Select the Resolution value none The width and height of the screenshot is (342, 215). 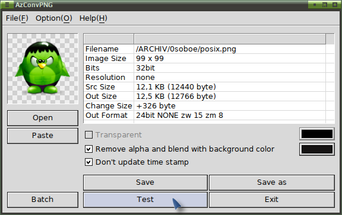145,78
